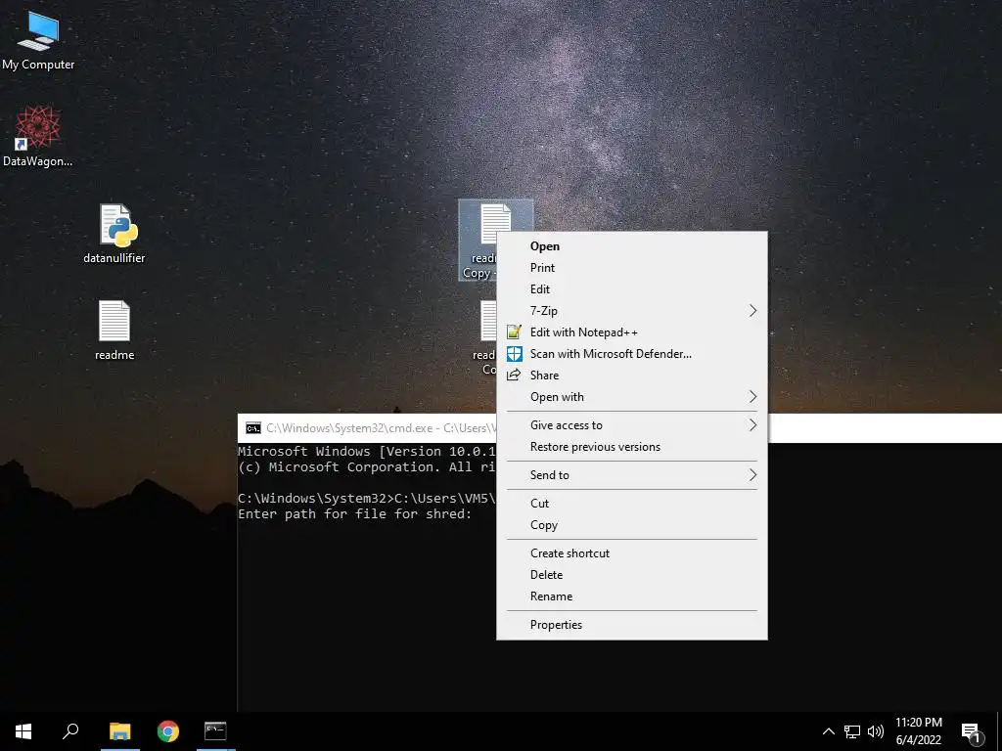Expand the 7-Zip submenu
Viewport: 1002px width, 751px height.
[632, 311]
